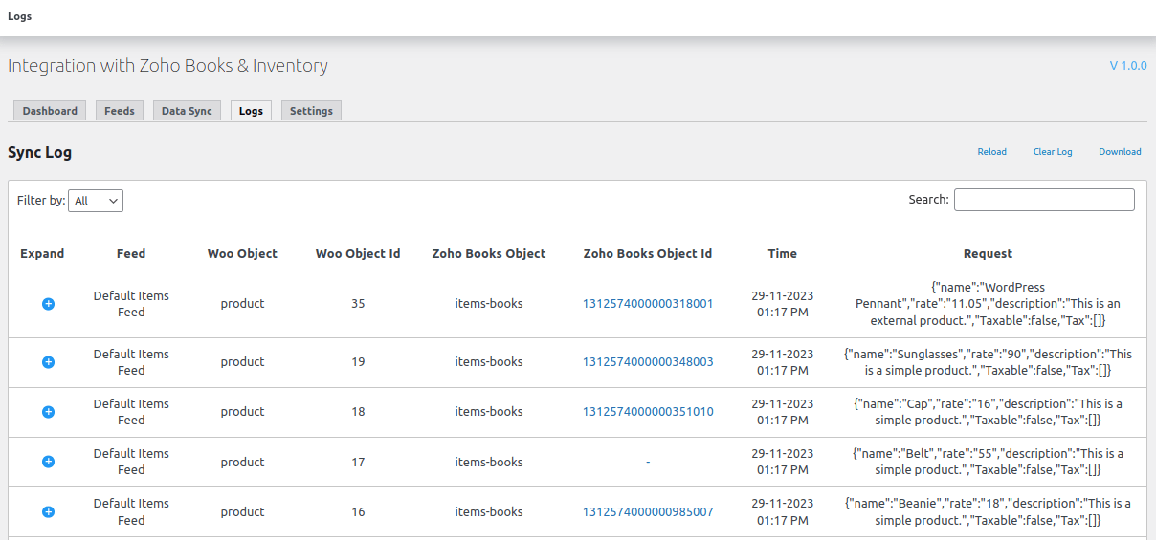Switch to the Dashboard tab
The width and height of the screenshot is (1156, 540).
pos(50,111)
